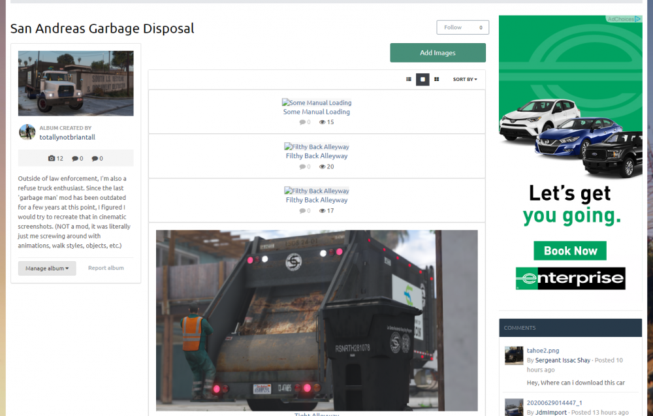Click the Comments panel header
This screenshot has width=653, height=416.
tap(570, 328)
